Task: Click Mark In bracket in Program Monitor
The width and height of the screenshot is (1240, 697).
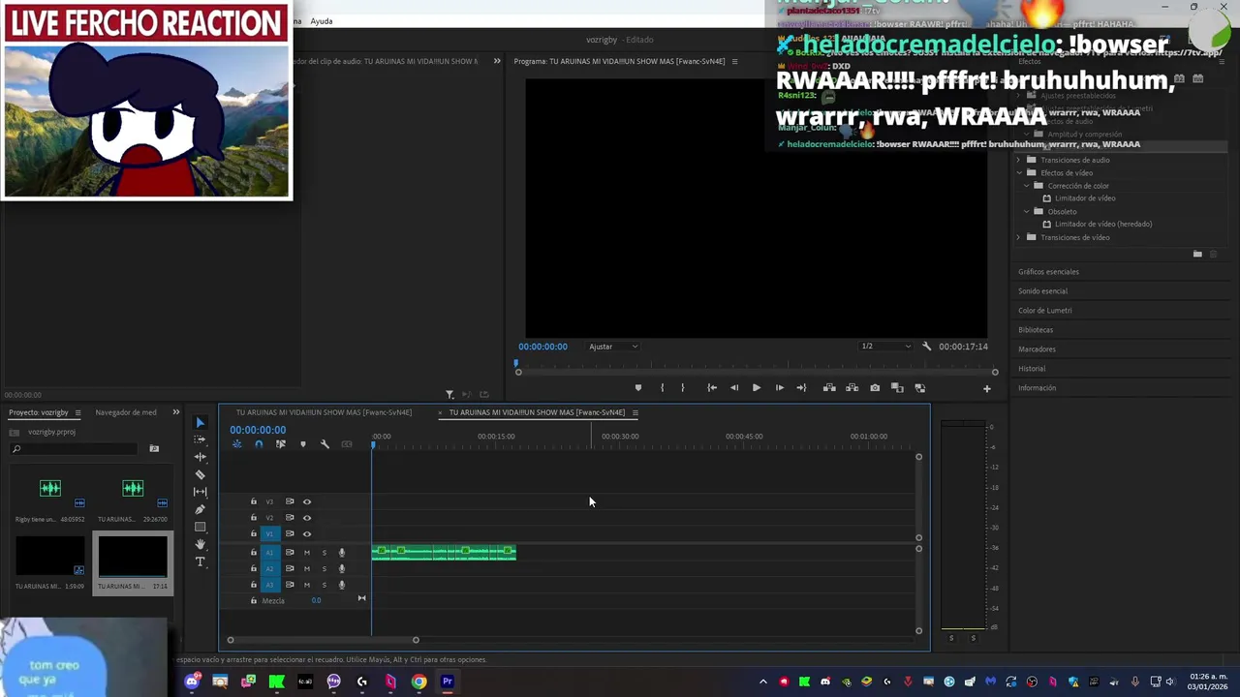Action: 663,388
